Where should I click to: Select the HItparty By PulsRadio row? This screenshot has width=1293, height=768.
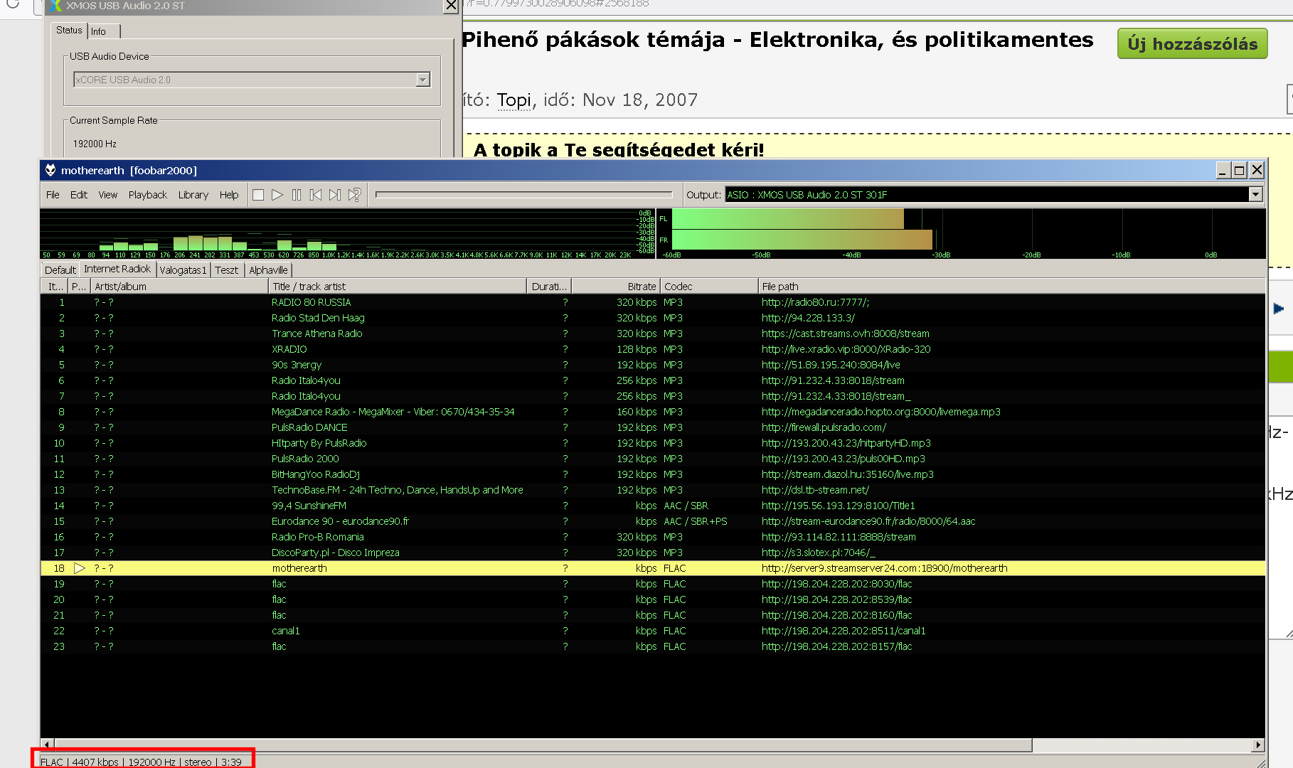point(652,443)
